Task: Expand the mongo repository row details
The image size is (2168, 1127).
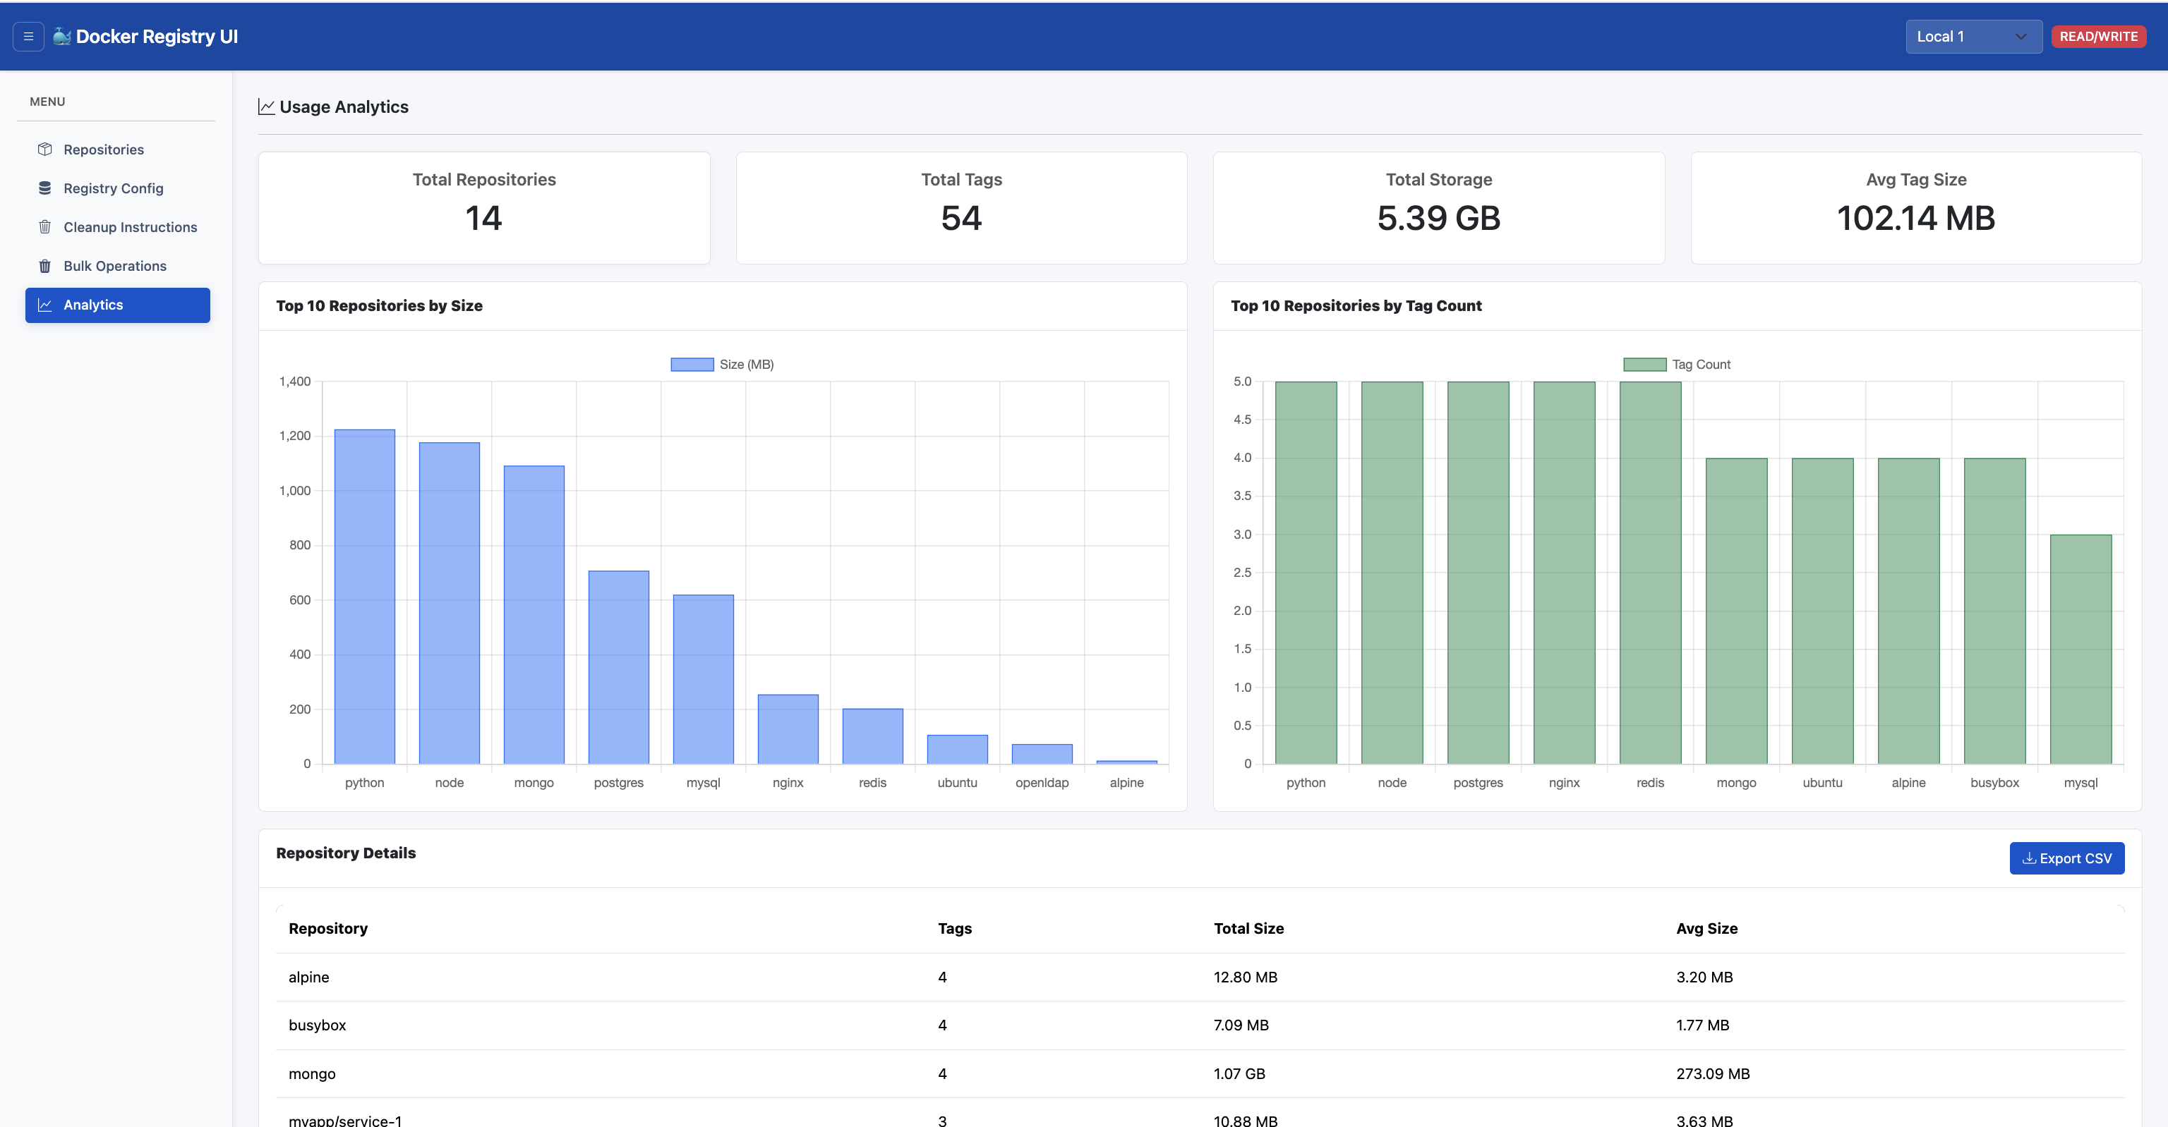Action: 312,1073
